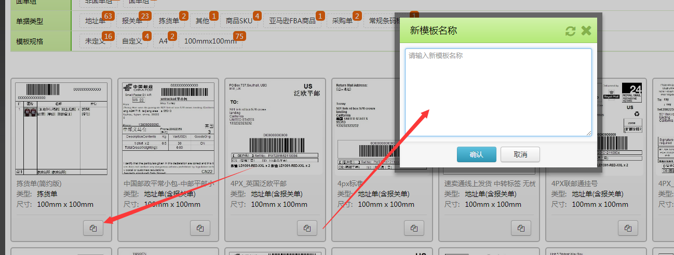Open 4PX_英国泛欧平邮 label thumbnail
Screen dimensions: 674x255
pos(275,129)
